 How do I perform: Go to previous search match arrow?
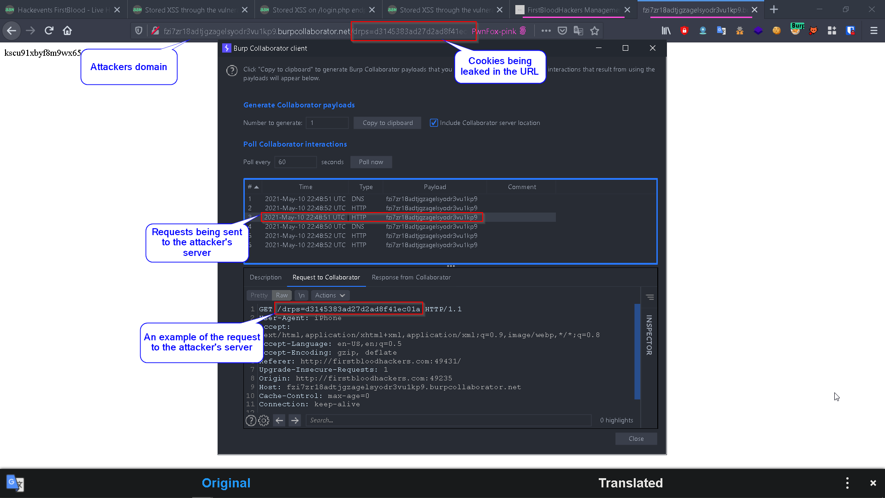279,421
